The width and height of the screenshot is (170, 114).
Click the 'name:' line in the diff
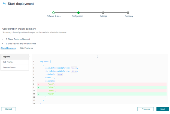pyautogui.click(x=50, y=78)
